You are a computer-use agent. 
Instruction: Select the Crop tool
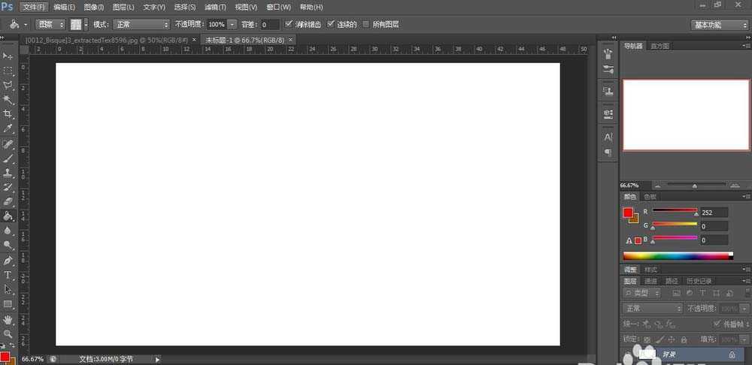pos(8,114)
